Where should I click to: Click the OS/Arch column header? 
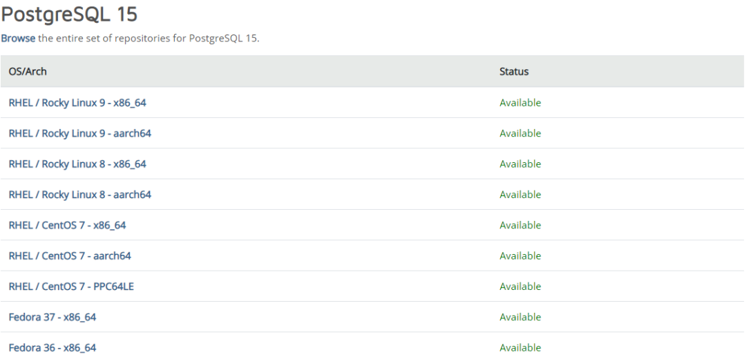(x=28, y=72)
